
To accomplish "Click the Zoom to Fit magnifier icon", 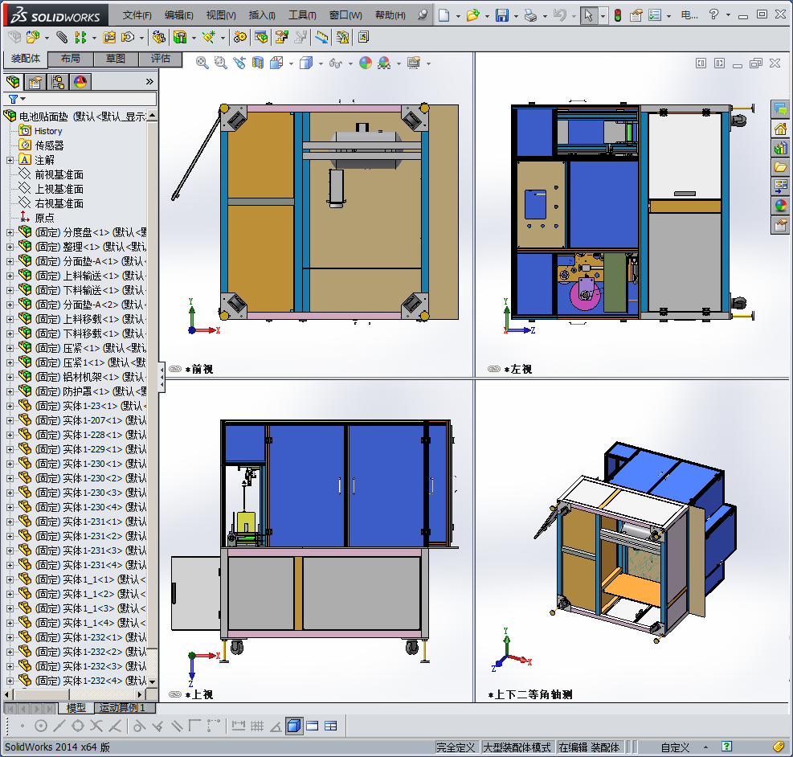I will click(x=202, y=63).
